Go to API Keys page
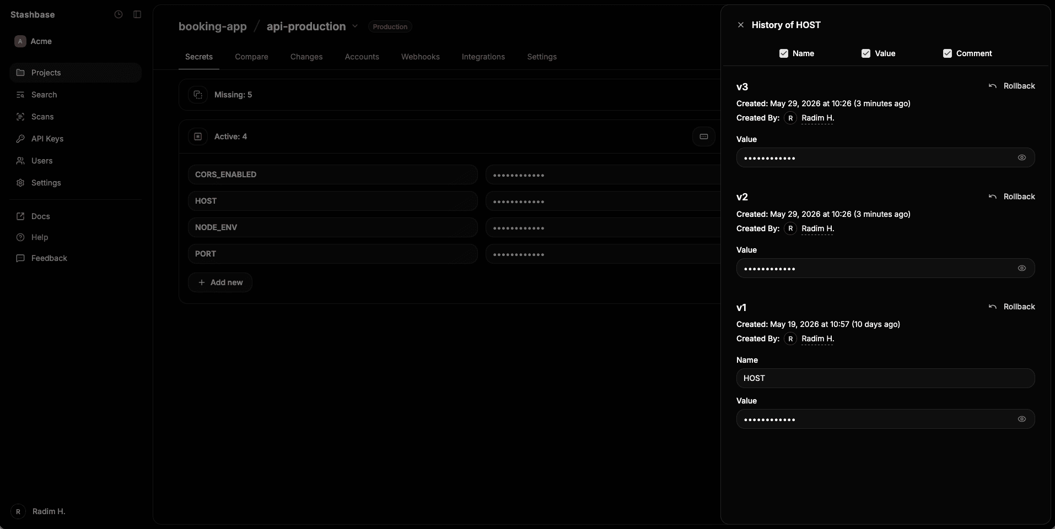The height and width of the screenshot is (529, 1055). 76,139
